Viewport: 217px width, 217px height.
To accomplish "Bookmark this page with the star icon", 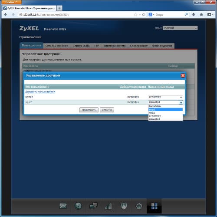I will coord(135,14).
